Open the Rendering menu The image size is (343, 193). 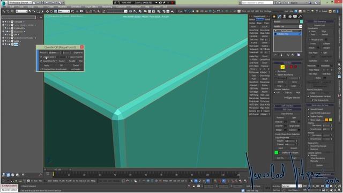(107, 7)
